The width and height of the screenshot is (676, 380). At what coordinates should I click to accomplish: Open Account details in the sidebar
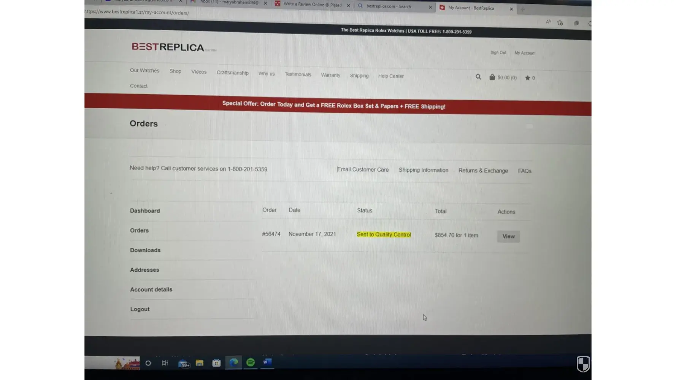(x=151, y=290)
